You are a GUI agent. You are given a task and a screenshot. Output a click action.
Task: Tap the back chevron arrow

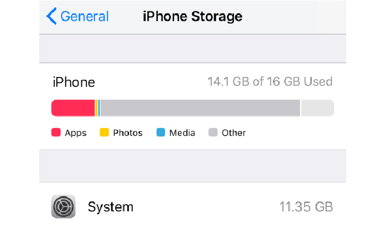[x=52, y=16]
